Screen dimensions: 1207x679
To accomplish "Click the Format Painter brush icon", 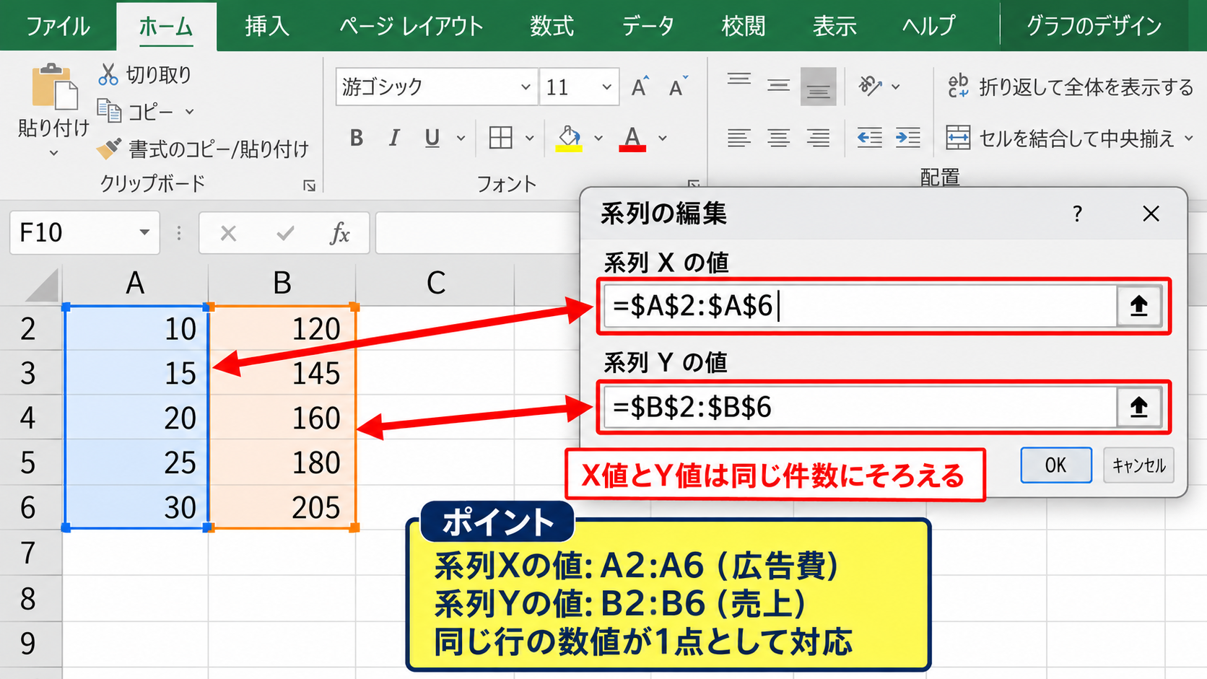I will pyautogui.click(x=109, y=149).
